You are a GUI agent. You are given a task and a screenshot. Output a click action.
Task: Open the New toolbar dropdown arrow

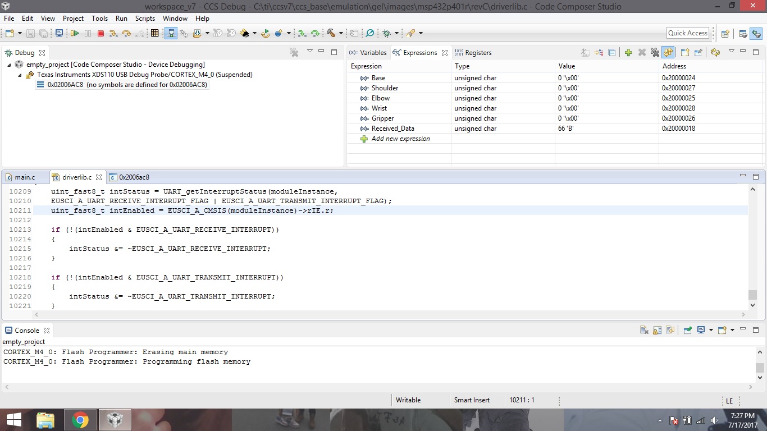point(20,33)
